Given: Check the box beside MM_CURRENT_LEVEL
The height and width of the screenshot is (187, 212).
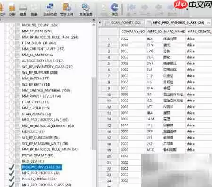Looking at the screenshot, I should click(x=11, y=49).
